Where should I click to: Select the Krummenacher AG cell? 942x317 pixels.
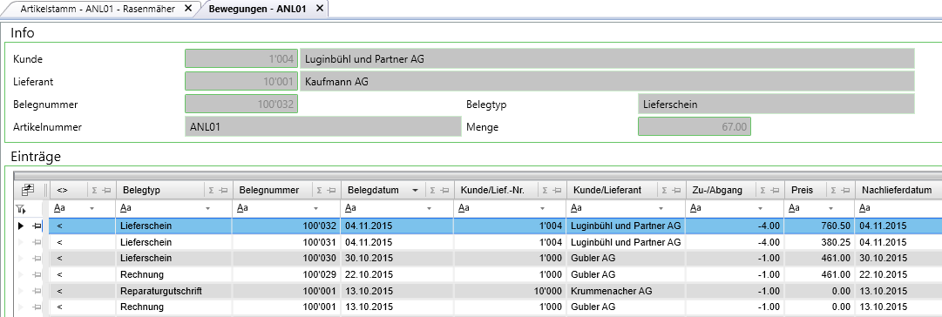(626, 291)
